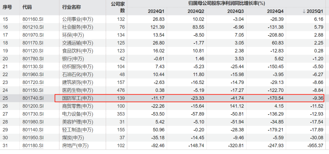Open code link 801980.SI
Viewport: 329px width, 154px height.
[x=33, y=122]
